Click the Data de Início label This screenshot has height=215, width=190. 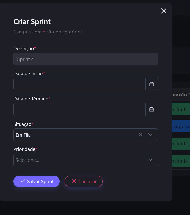tap(28, 74)
